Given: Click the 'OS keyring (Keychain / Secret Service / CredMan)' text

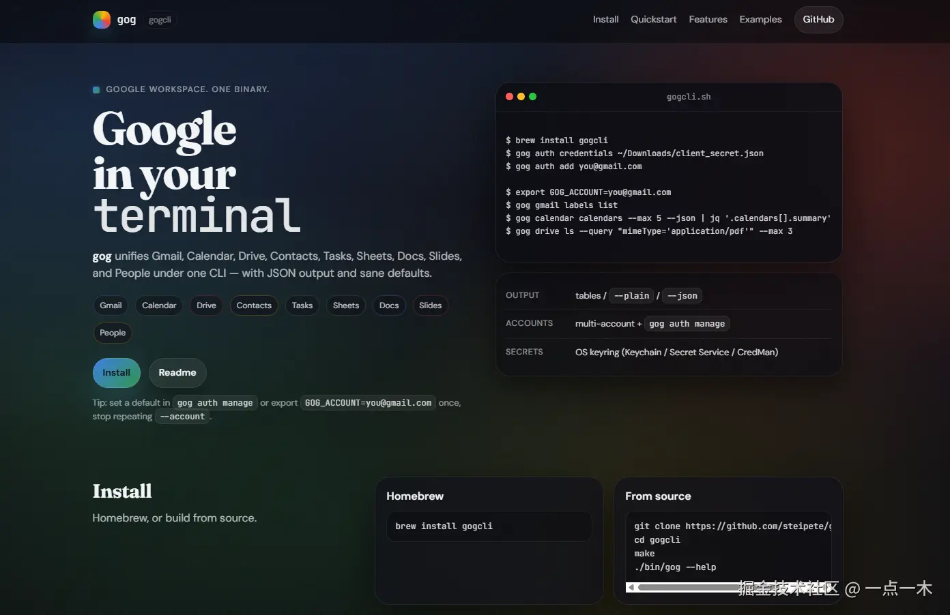Looking at the screenshot, I should (x=676, y=352).
